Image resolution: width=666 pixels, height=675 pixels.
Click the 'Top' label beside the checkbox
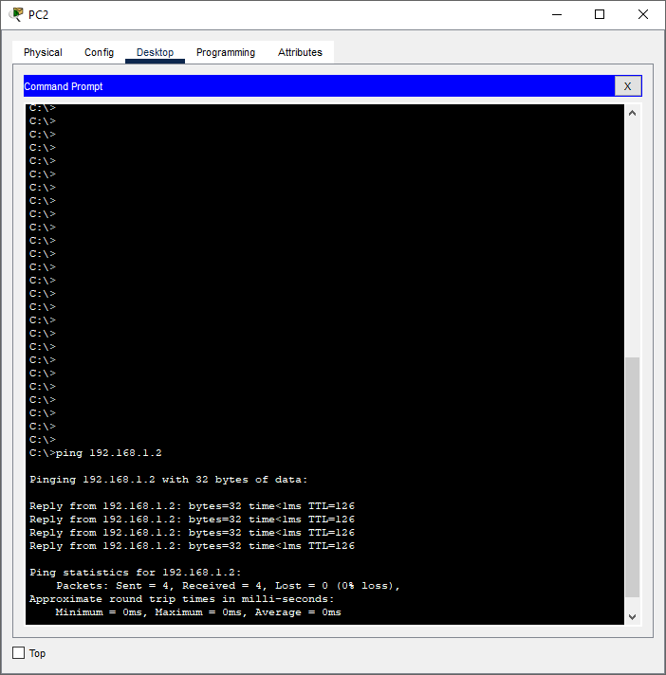(37, 653)
